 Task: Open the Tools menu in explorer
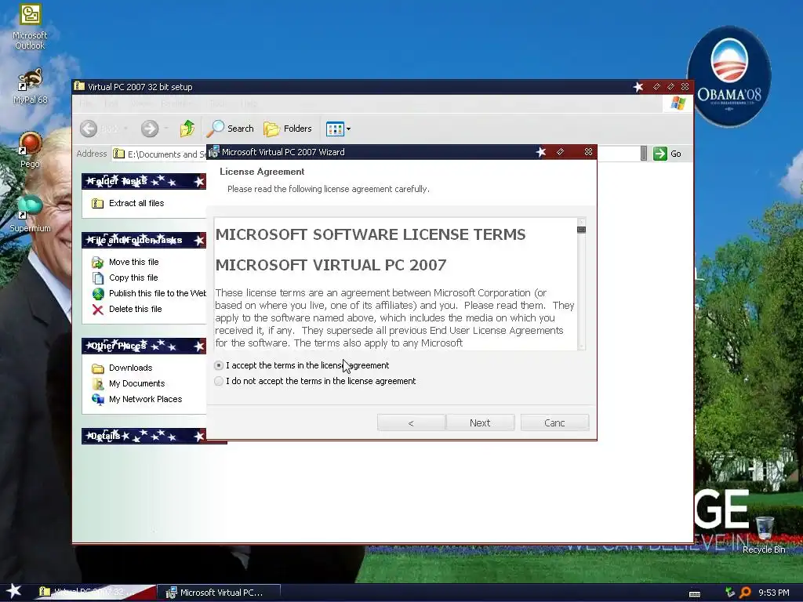pyautogui.click(x=218, y=104)
